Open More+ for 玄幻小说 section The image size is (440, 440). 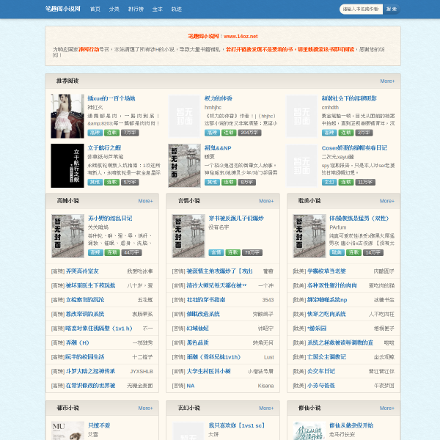tap(266, 408)
